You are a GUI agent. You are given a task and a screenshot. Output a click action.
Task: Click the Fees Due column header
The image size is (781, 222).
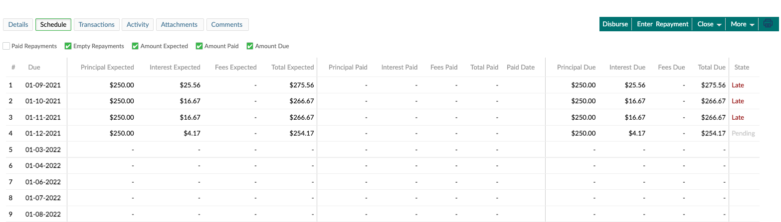click(x=671, y=68)
